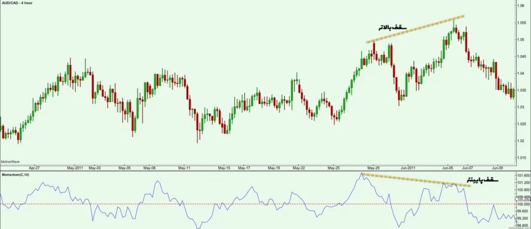Click the 101.600 momentum axis label
This screenshot has height=229, width=531.
[x=523, y=177]
